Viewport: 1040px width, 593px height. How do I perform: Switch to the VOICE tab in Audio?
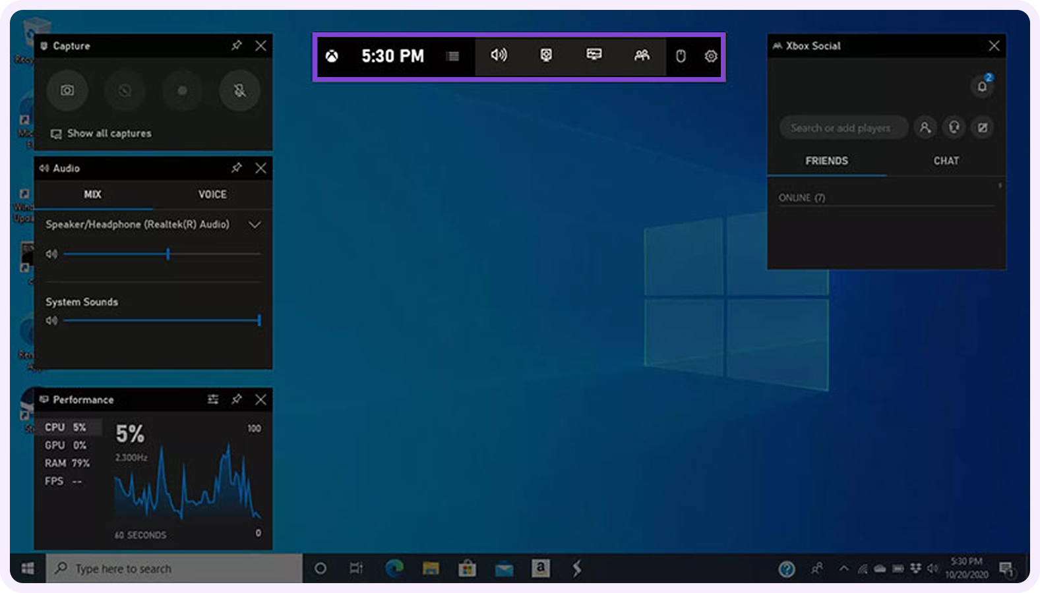click(x=212, y=194)
